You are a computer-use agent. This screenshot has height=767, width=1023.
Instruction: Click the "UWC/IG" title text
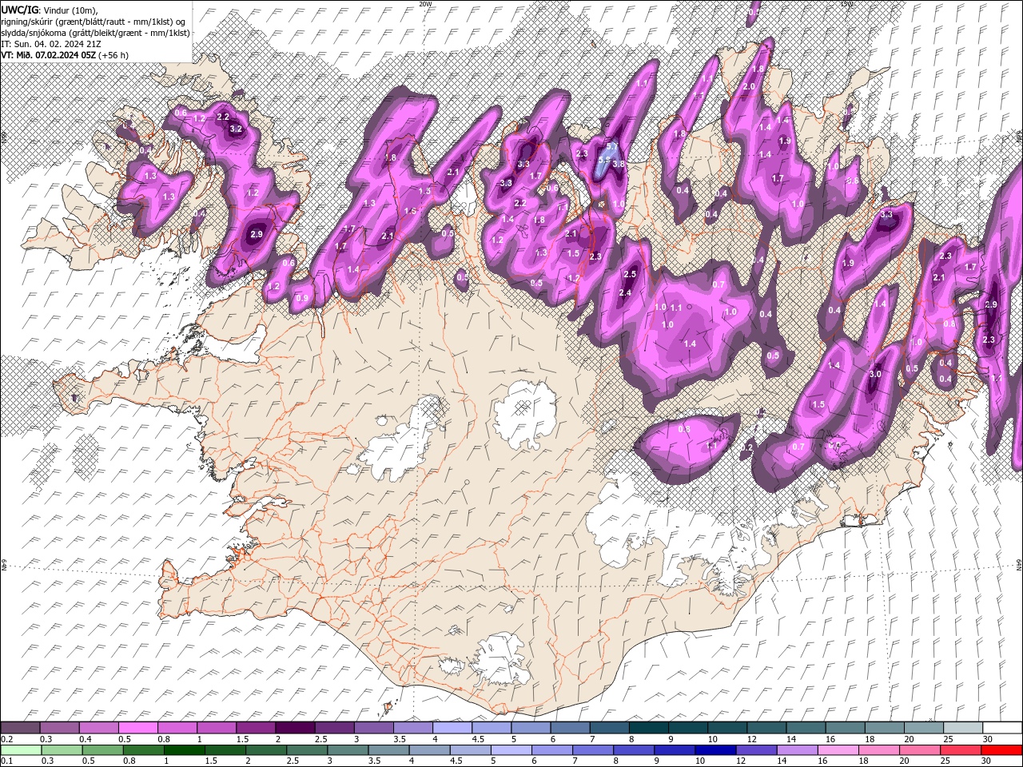[x=20, y=9]
